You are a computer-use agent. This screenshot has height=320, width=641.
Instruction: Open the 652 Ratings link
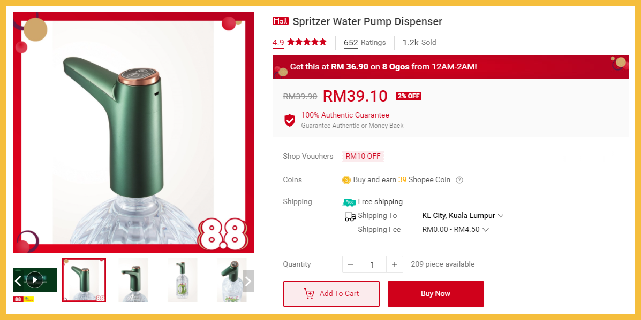[365, 42]
